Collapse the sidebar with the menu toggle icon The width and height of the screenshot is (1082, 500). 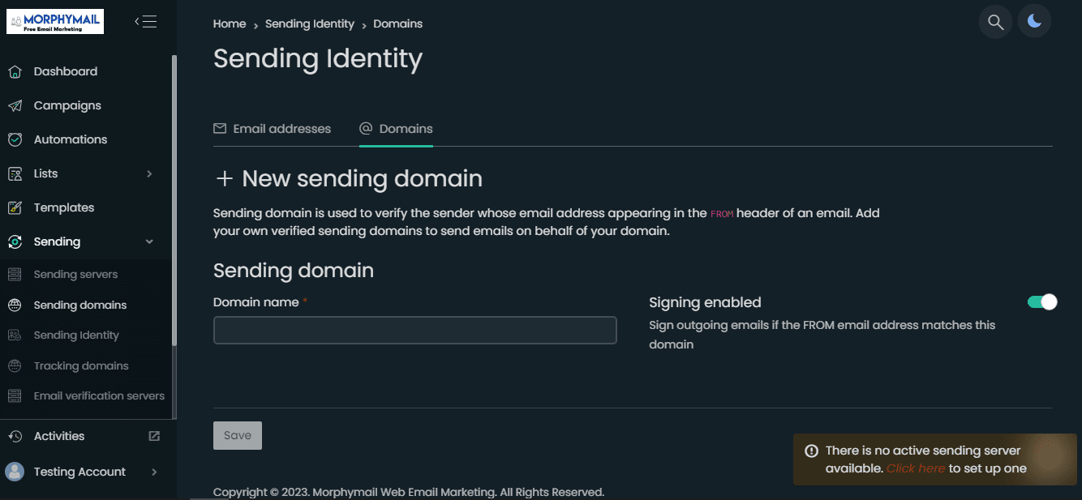pyautogui.click(x=145, y=22)
